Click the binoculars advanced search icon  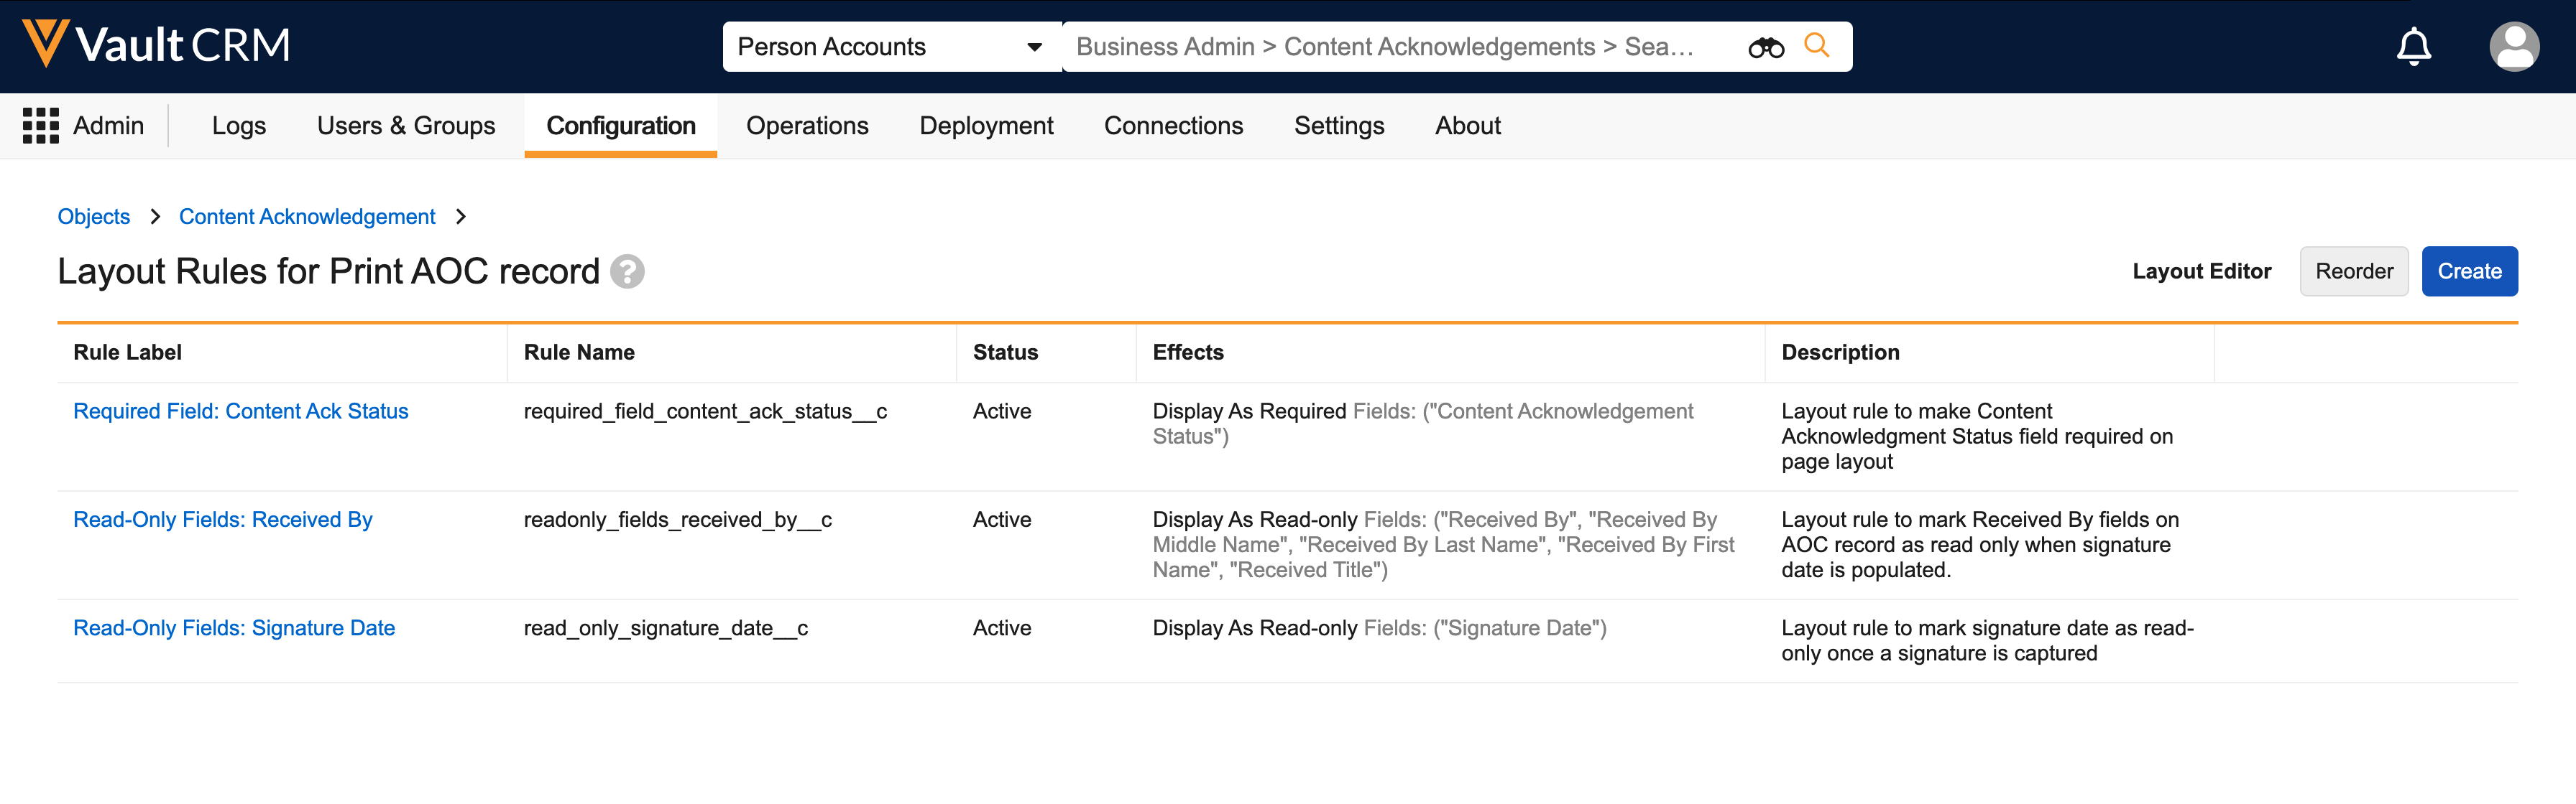1765,47
